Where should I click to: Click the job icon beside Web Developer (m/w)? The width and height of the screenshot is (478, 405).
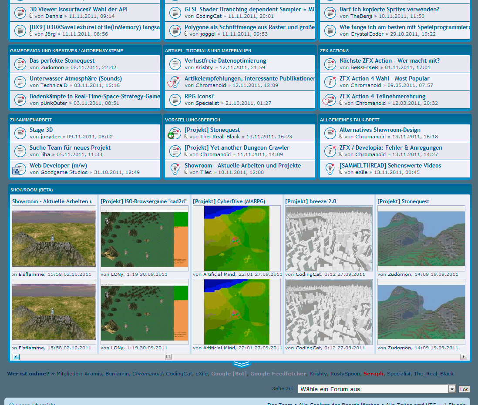[19, 169]
